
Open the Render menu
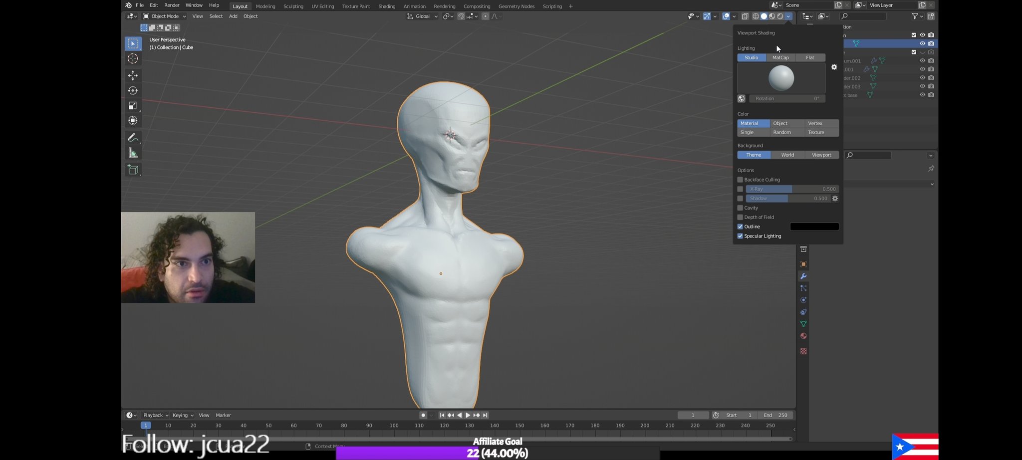point(172,5)
